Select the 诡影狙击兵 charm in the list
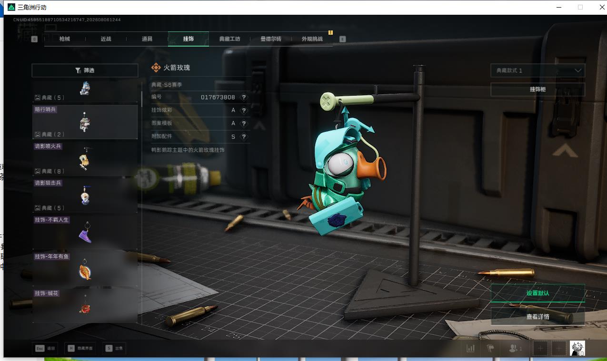The image size is (607, 361). (85, 195)
